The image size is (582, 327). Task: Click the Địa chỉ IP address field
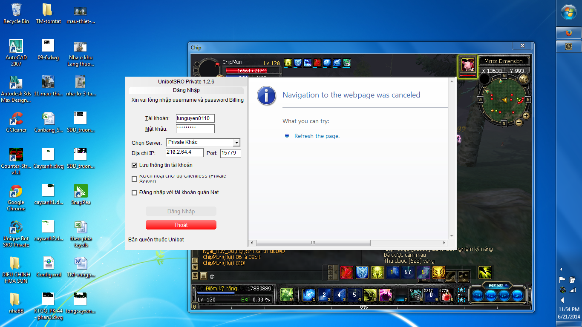click(184, 153)
